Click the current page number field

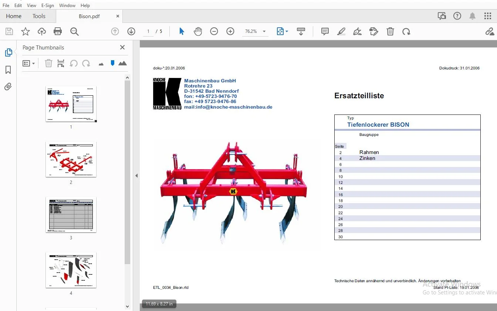coord(148,32)
